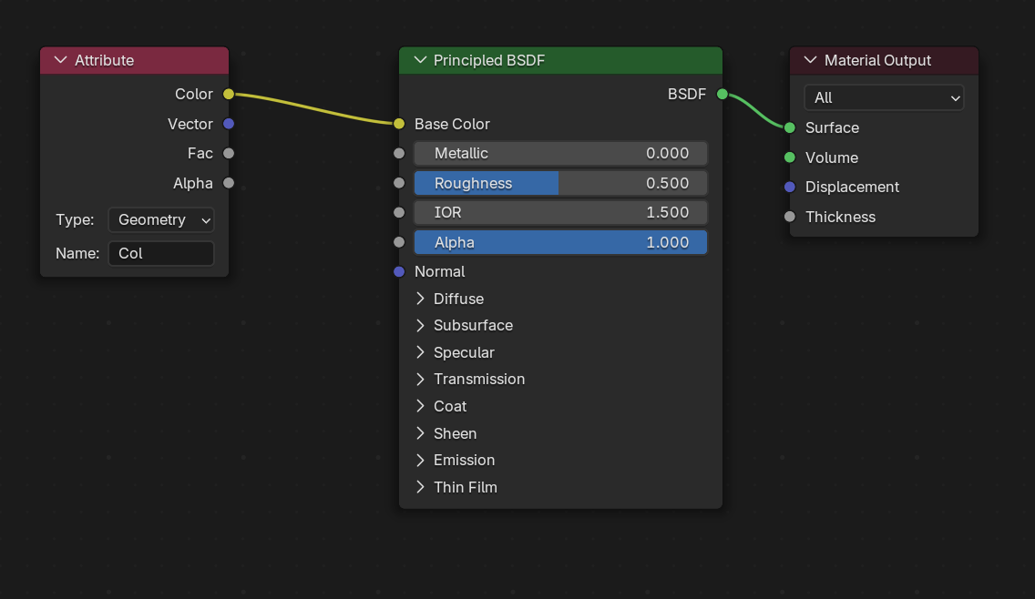Viewport: 1035px width, 599px height.
Task: Click the Principled BSDF Alpha input socket
Action: coord(399,242)
